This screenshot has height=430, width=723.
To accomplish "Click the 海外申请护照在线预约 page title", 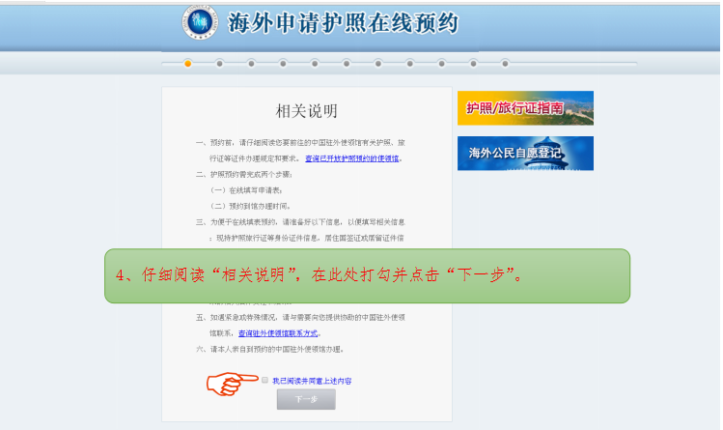I will click(343, 23).
